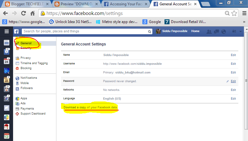This screenshot has width=248, height=141.
Task: Open Apps settings
Action: click(x=24, y=98)
